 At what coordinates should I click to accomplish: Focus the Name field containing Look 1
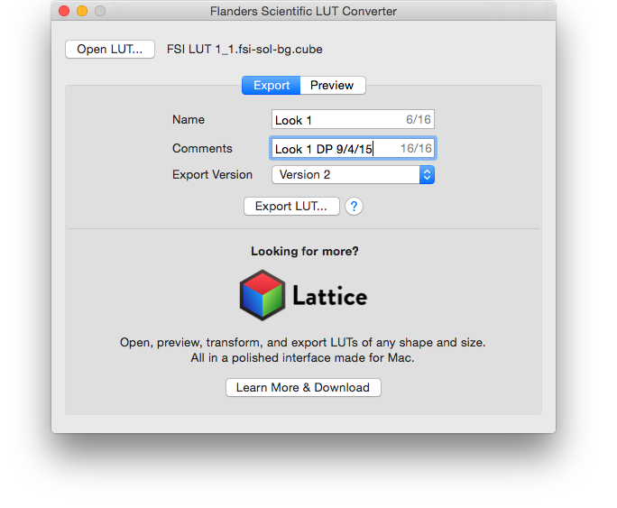tap(353, 119)
